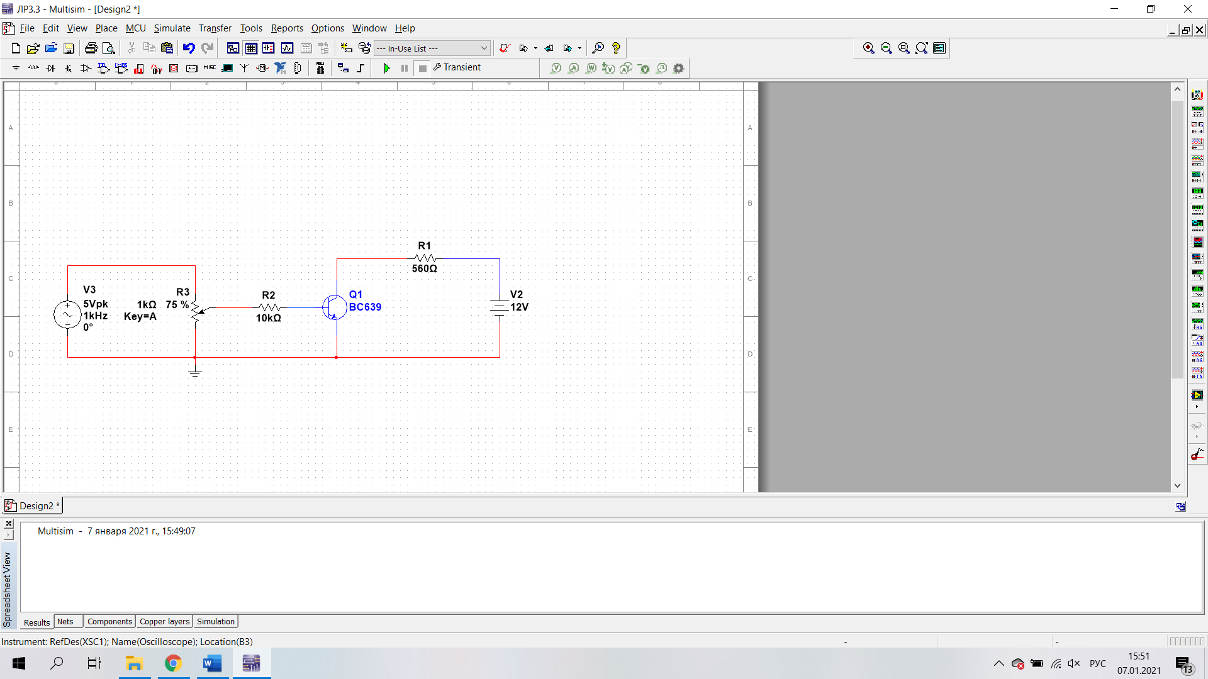Switch to the Components tab

click(x=109, y=621)
